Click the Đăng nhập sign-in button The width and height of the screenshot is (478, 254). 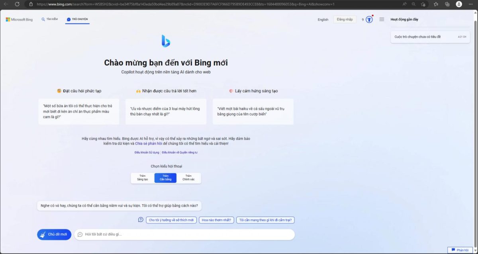click(x=345, y=20)
